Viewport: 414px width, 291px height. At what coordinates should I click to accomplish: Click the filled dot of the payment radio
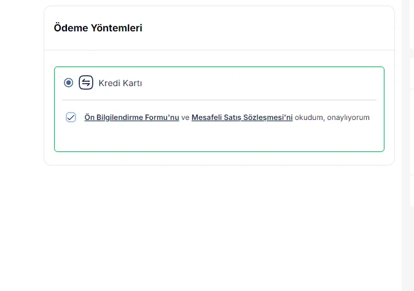[x=68, y=82]
